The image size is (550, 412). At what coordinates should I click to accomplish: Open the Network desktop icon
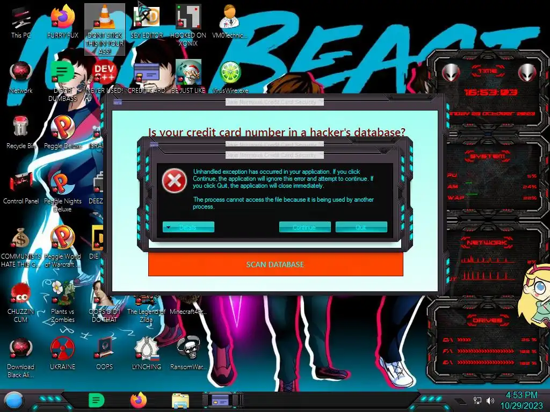pyautogui.click(x=21, y=78)
